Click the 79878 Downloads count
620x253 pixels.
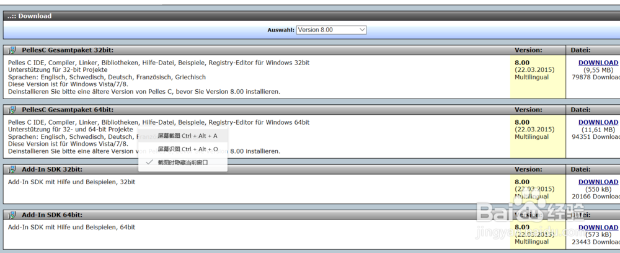click(x=596, y=77)
